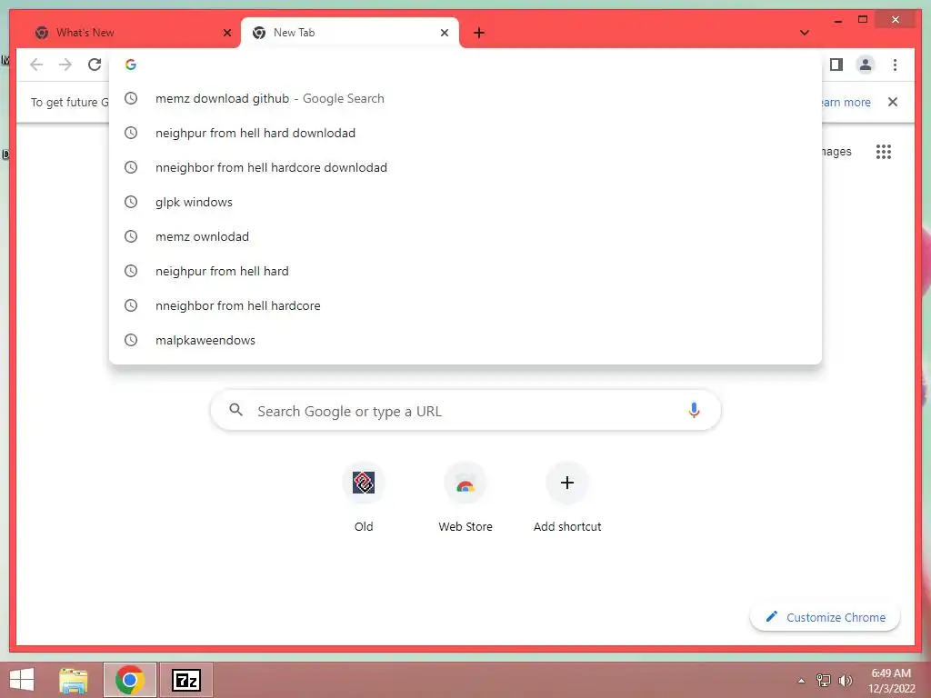Reload the current page

pos(95,65)
